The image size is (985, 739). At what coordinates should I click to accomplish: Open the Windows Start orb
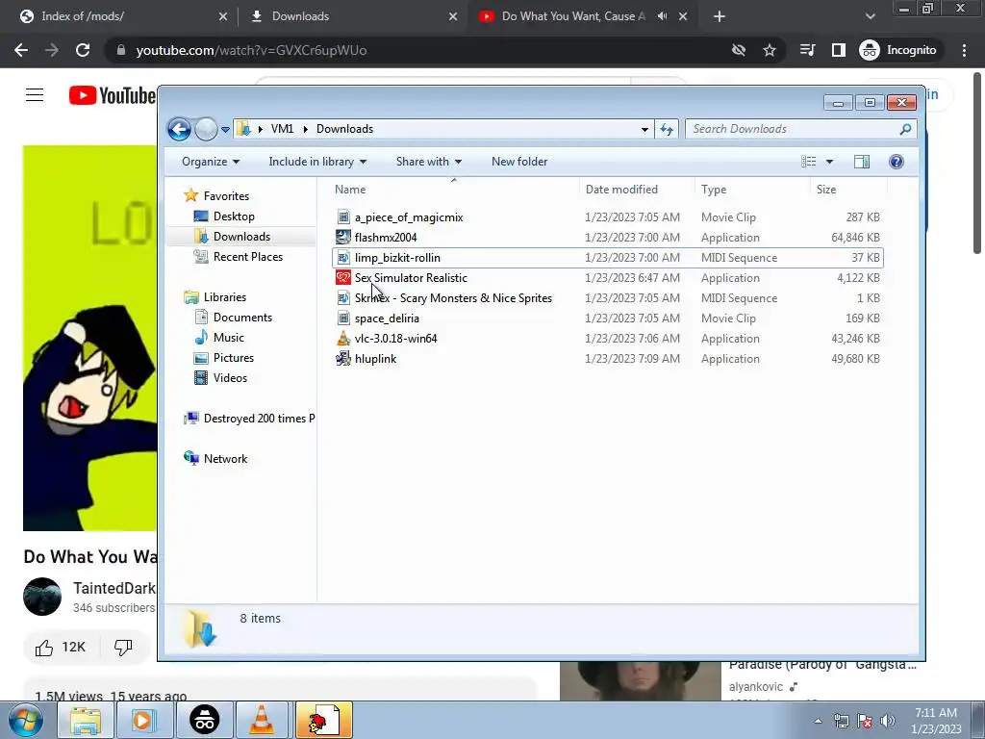click(26, 721)
